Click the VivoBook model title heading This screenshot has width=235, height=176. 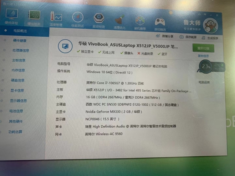pyautogui.click(x=128, y=45)
